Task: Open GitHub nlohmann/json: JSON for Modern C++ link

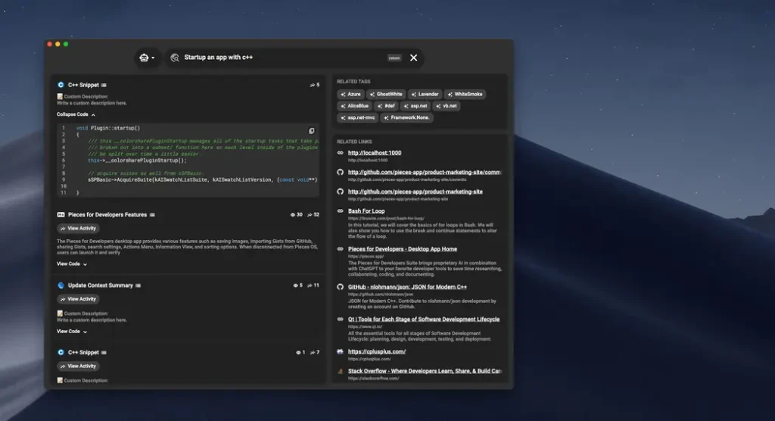Action: (407, 287)
